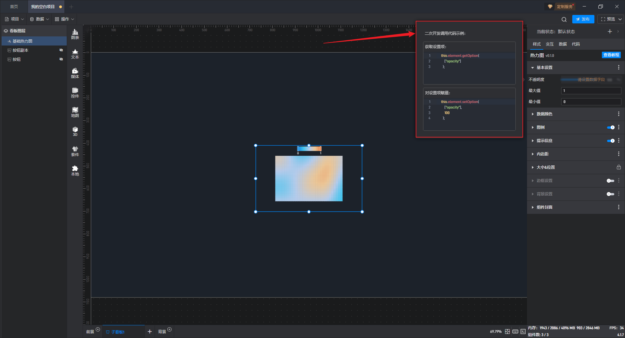Open the 媒体 media components panel

click(x=75, y=73)
